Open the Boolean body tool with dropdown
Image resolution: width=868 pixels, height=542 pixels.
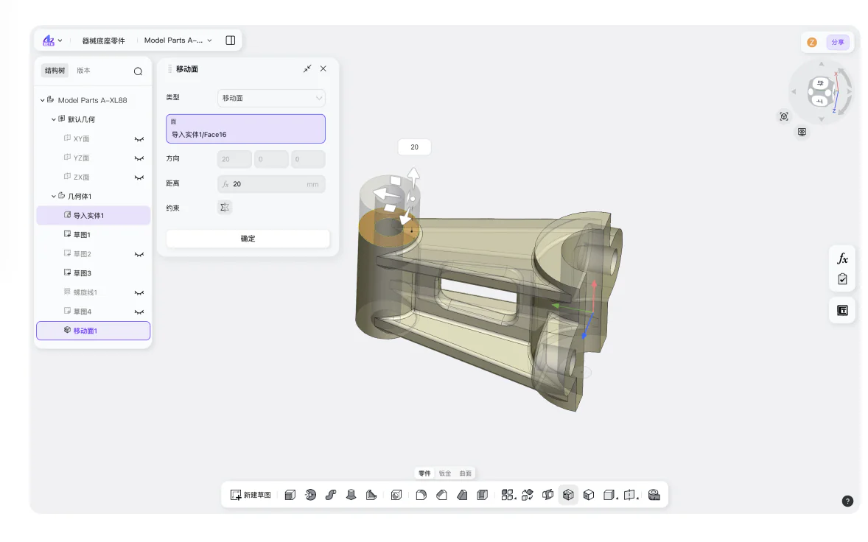tap(610, 495)
